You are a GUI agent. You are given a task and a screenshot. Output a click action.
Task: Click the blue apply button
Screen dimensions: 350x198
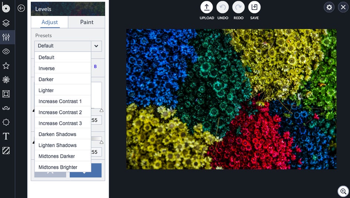[x=86, y=170]
